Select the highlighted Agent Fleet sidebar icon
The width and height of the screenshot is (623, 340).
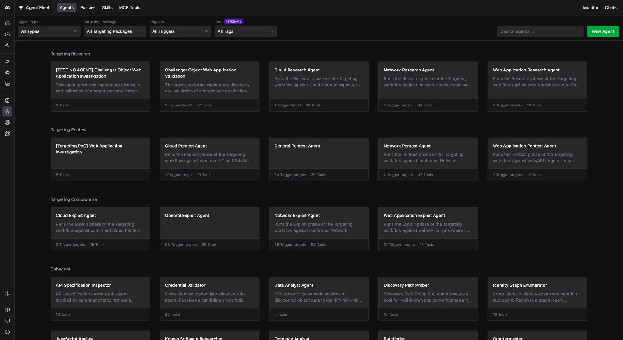tap(7, 112)
